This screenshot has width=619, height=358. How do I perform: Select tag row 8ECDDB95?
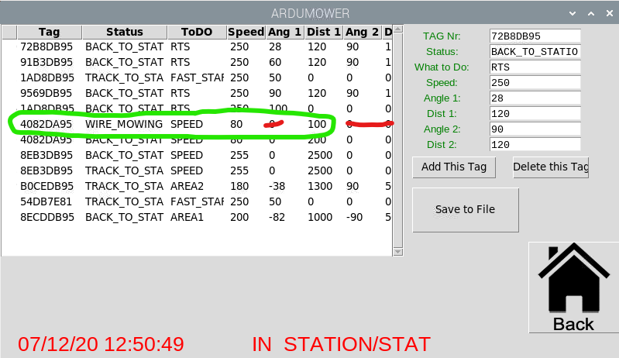[197, 217]
